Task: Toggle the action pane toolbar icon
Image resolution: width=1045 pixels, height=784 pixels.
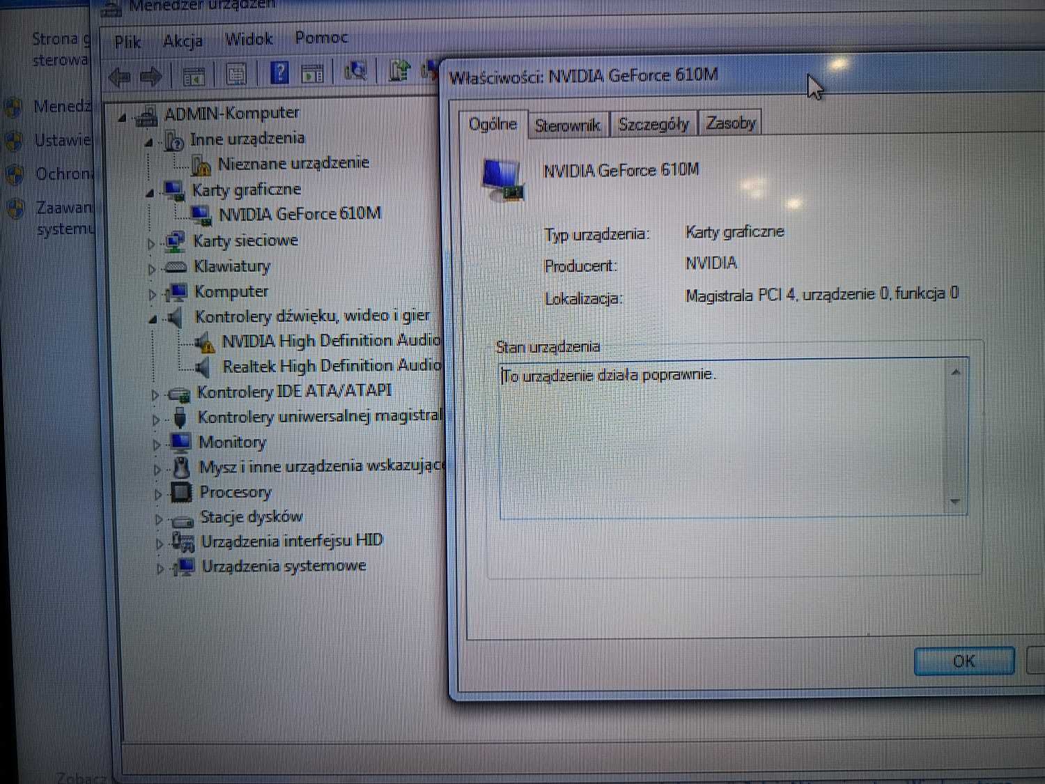Action: coord(313,72)
